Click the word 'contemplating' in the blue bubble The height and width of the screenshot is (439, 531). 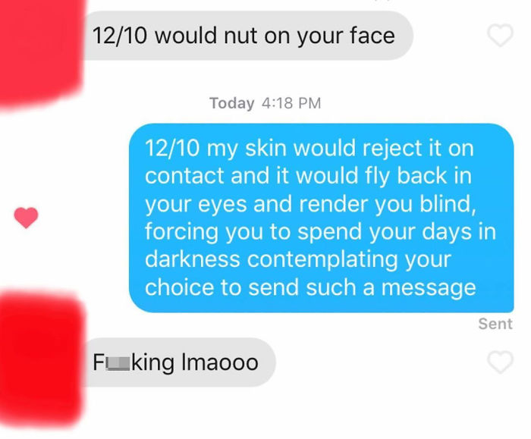pos(322,260)
